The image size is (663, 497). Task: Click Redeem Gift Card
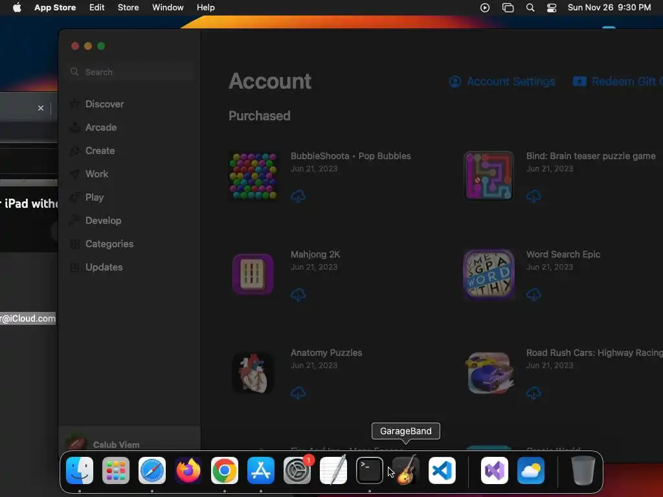618,82
